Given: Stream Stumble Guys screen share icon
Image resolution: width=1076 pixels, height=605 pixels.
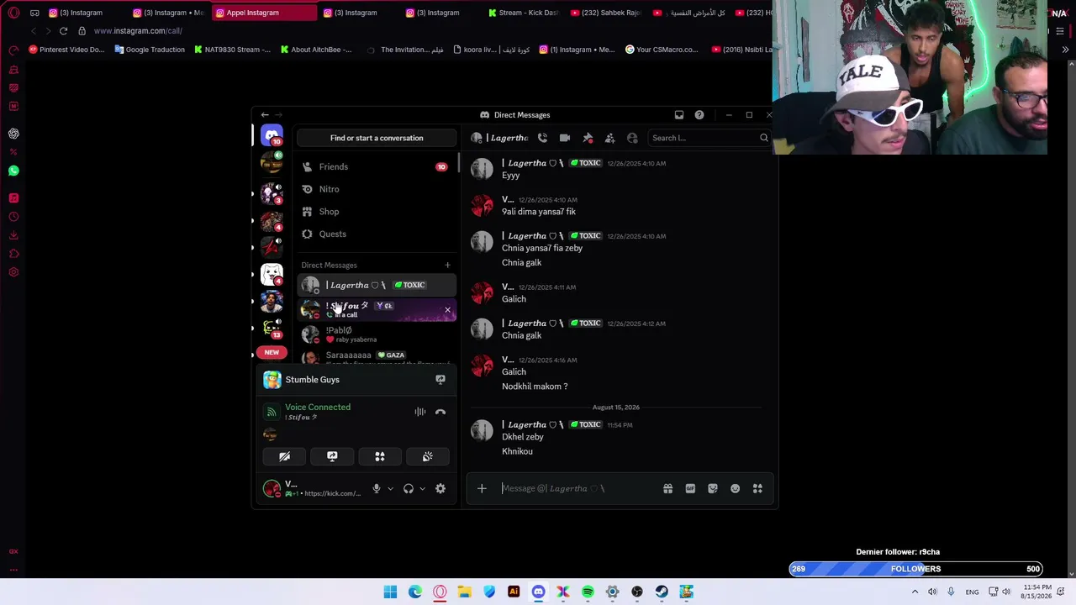Looking at the screenshot, I should point(440,380).
